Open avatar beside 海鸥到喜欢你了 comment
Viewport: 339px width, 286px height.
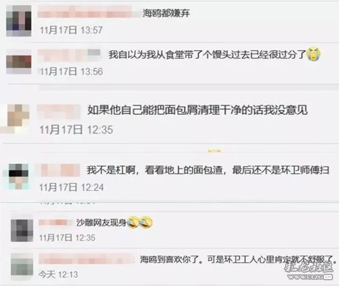point(22,267)
